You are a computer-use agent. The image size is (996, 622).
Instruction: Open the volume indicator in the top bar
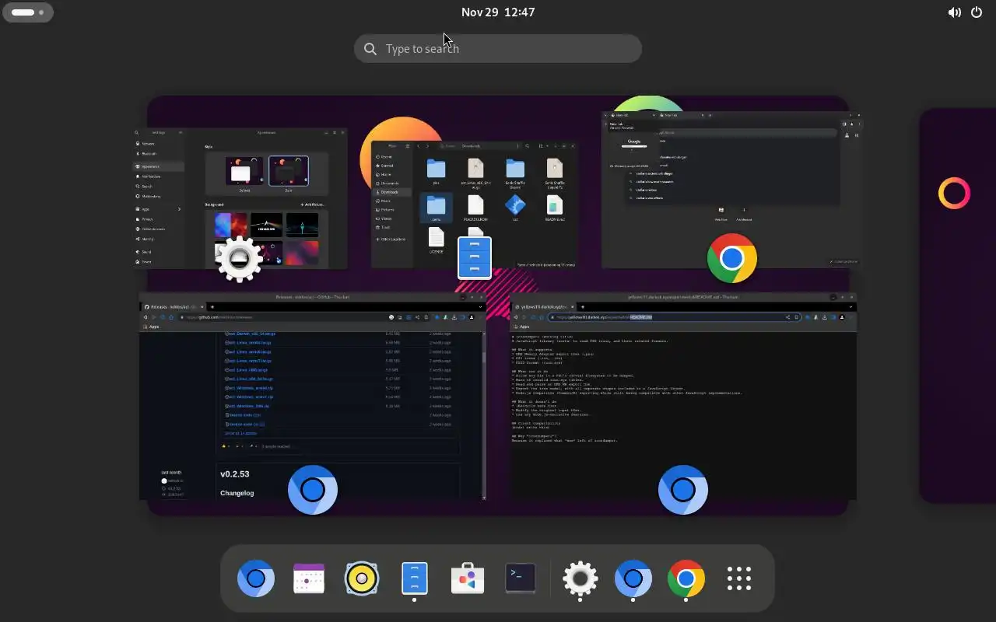tap(954, 12)
